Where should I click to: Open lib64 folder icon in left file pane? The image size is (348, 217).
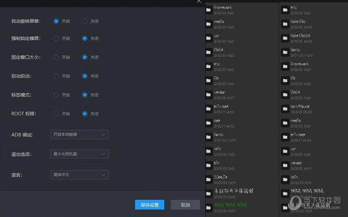coord(208,52)
